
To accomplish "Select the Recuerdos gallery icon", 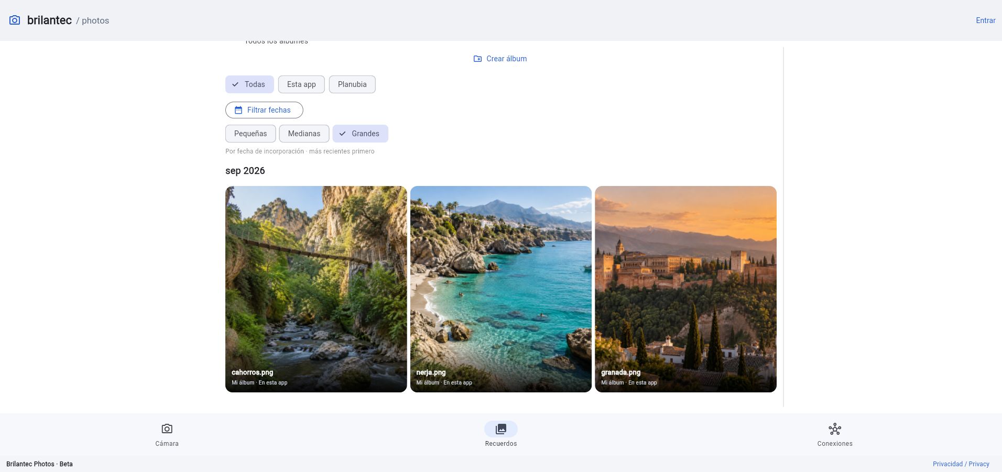I will (501, 429).
